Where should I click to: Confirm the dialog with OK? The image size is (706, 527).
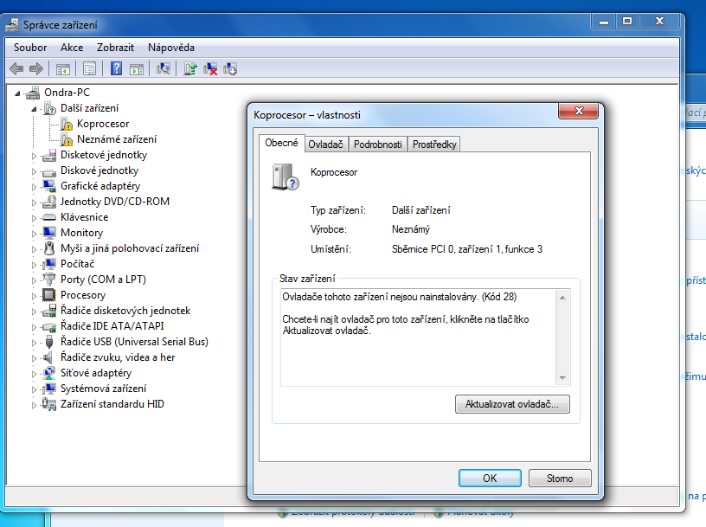490,479
